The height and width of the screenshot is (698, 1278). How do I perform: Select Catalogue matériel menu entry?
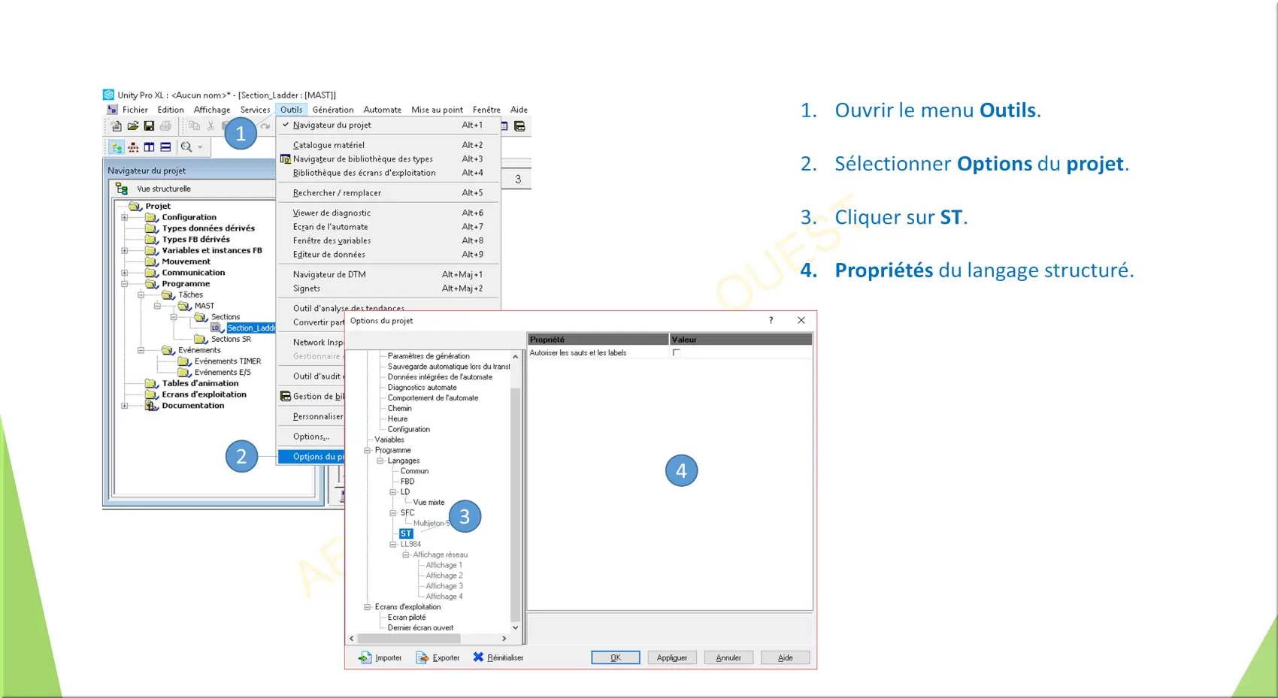[388, 145]
